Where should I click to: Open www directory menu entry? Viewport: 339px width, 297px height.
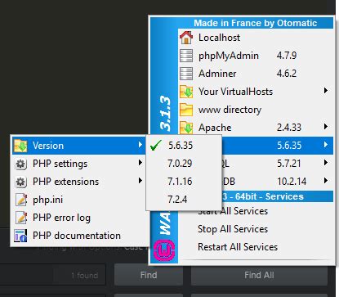click(256, 110)
